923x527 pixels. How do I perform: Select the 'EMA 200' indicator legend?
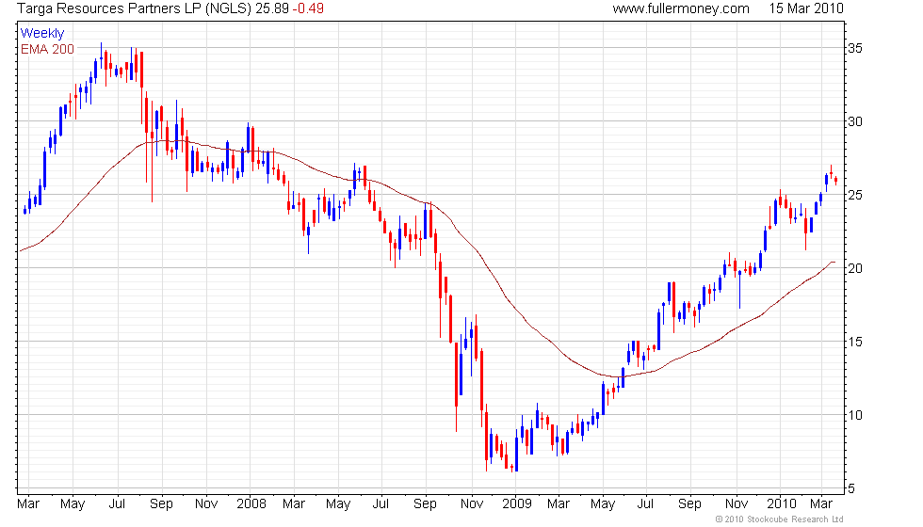click(x=48, y=49)
